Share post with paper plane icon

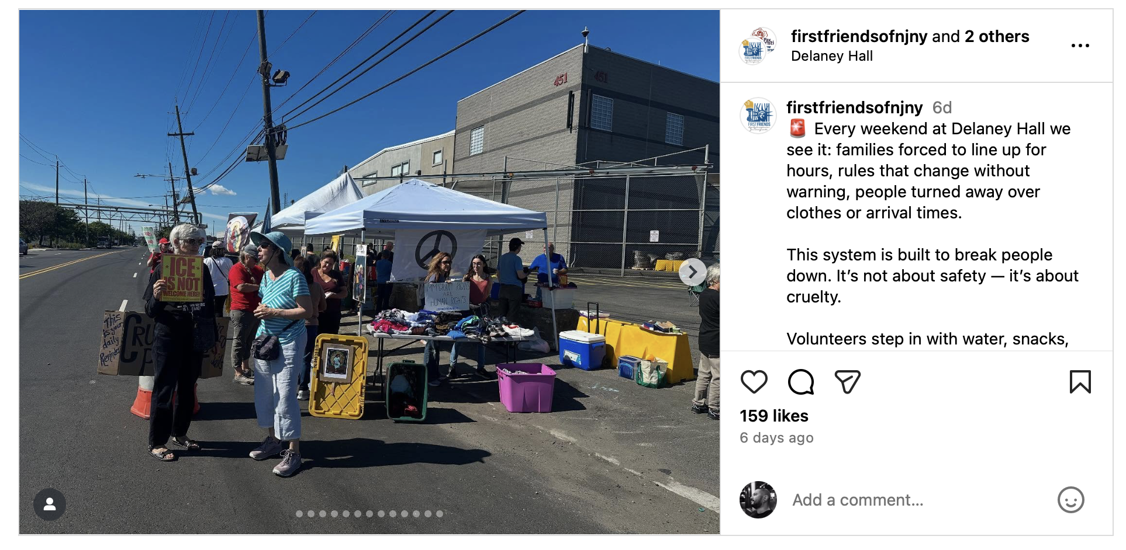coord(847,382)
